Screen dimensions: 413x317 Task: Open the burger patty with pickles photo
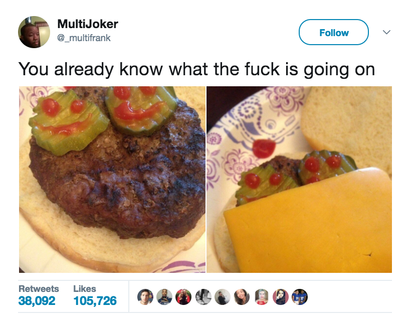(x=112, y=180)
